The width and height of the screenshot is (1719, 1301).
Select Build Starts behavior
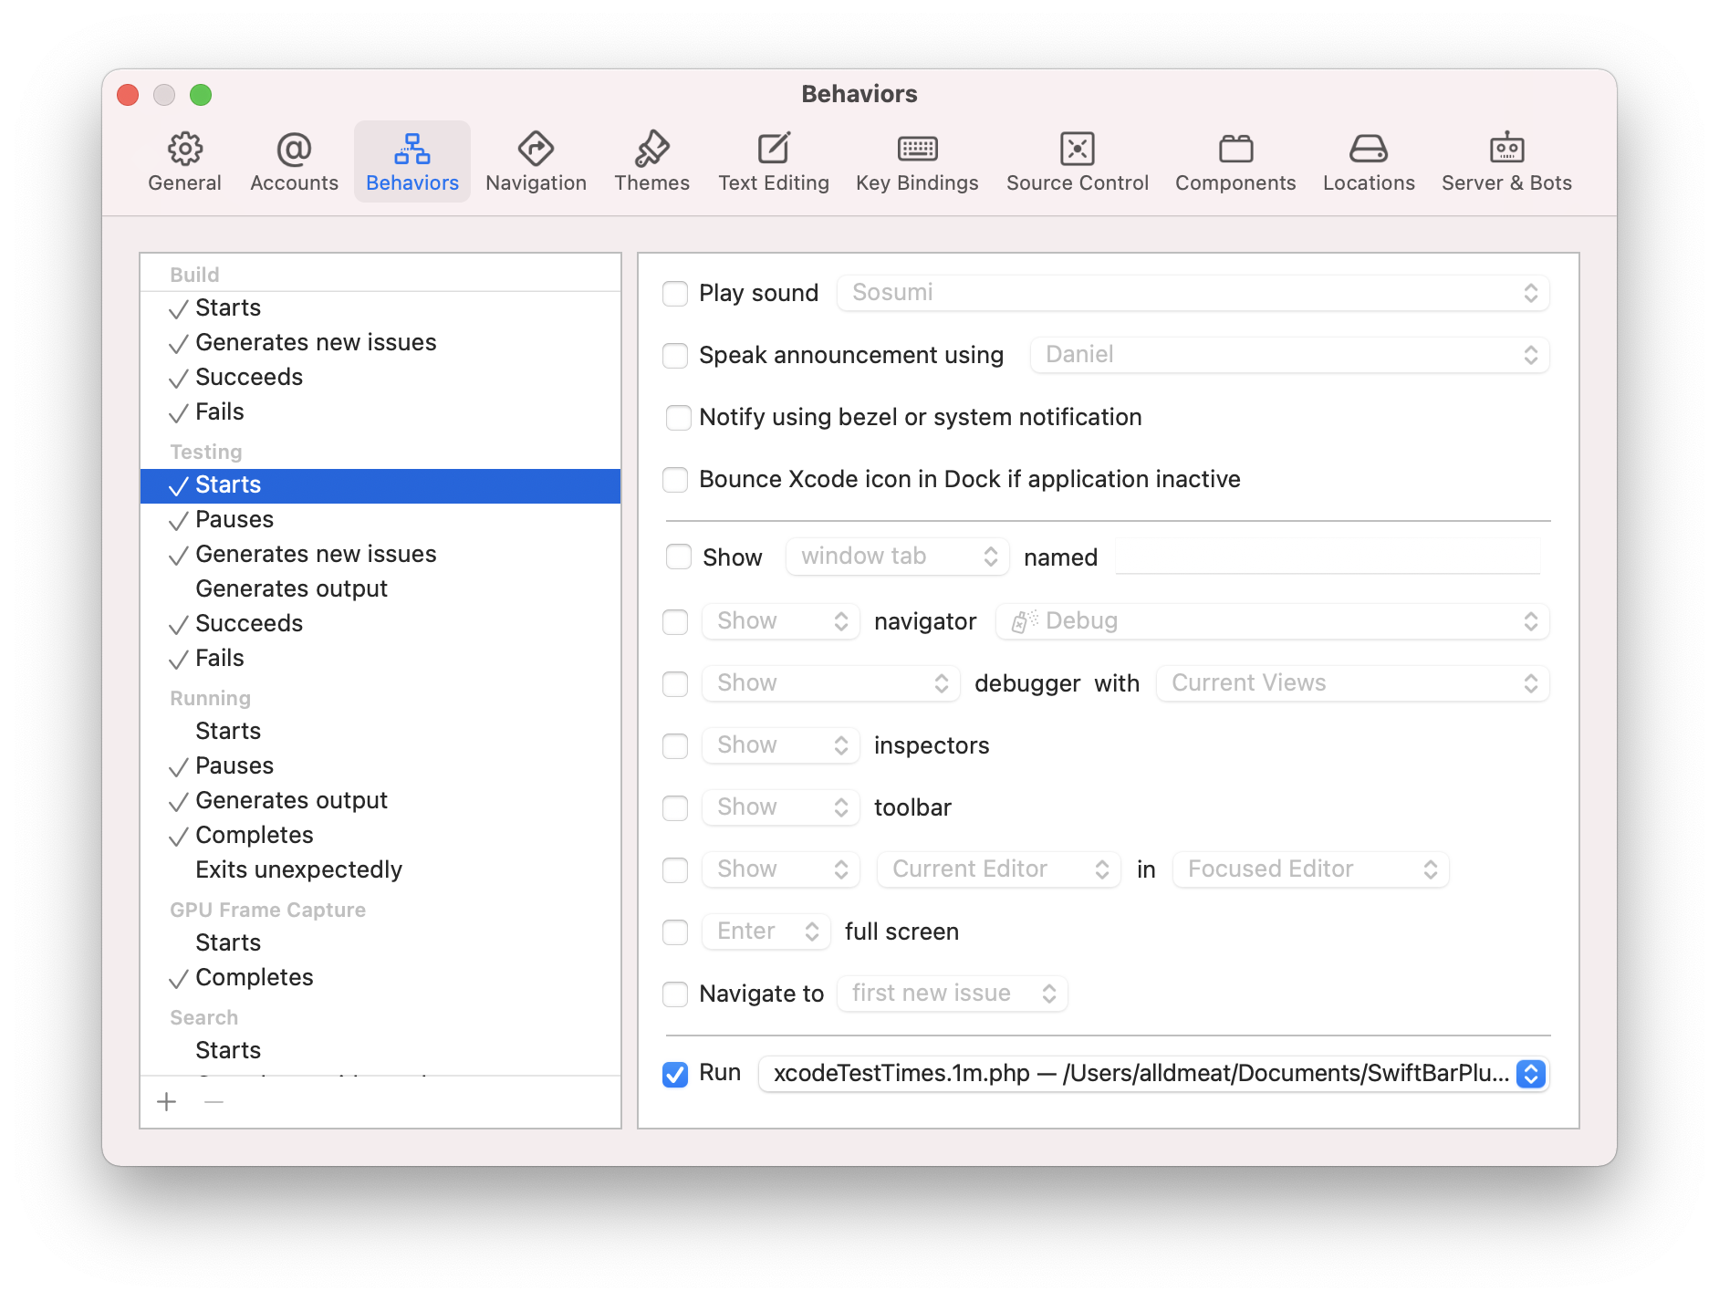click(380, 308)
